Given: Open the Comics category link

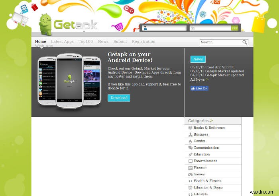Looking at the screenshot, I should 199,141.
